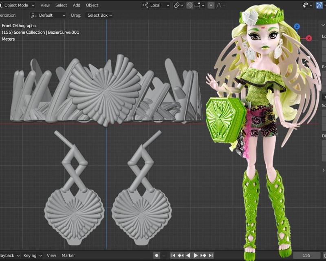Click the red X axis gizmo
This screenshot has width=326, height=261.
pos(309,38)
